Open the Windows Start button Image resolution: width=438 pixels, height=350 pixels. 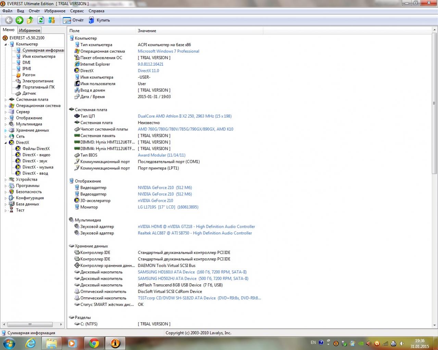coord(9,343)
